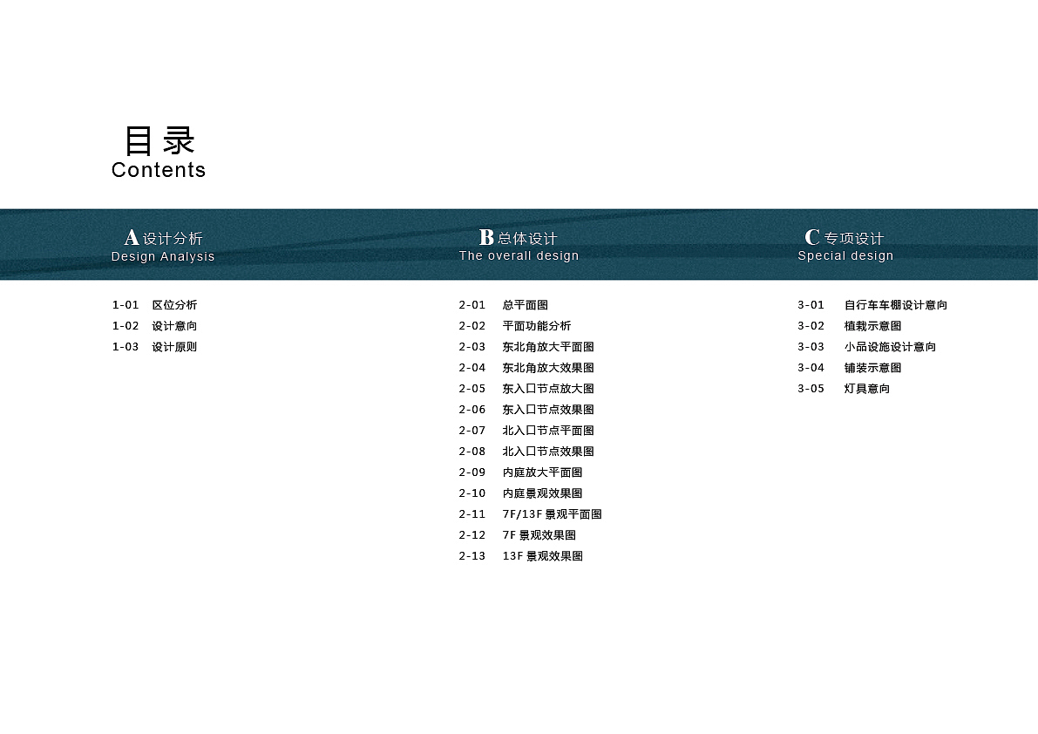Select the C 专项设计 Special design header
The width and height of the screenshot is (1038, 734).
(845, 245)
